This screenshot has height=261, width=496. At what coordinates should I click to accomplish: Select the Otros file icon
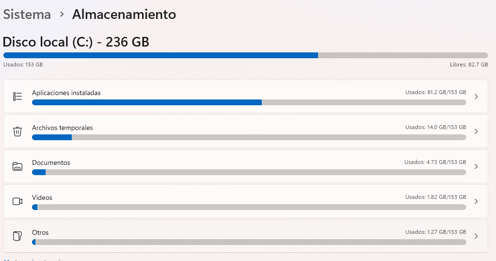tap(17, 236)
